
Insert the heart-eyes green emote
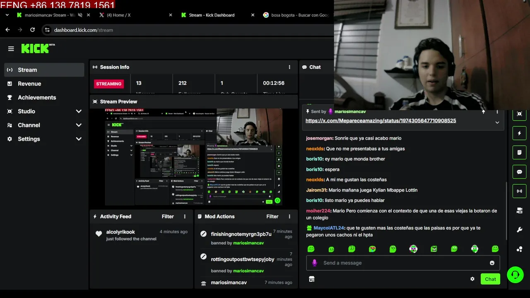coord(372,249)
